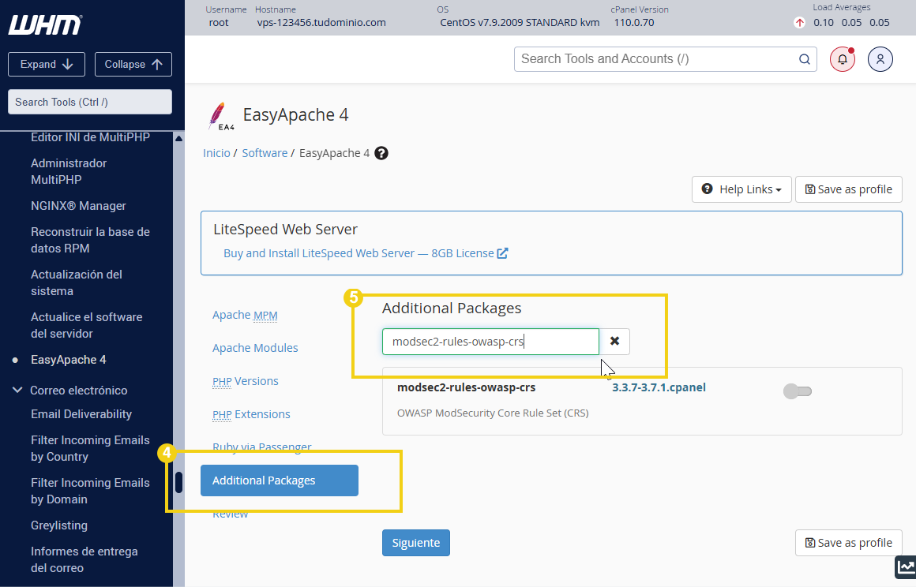Screen dimensions: 916x587
Task: Click the sidebar scrollbar thumb
Action: 178,482
